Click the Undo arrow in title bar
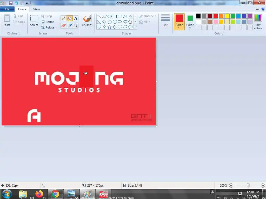 point(16,3)
